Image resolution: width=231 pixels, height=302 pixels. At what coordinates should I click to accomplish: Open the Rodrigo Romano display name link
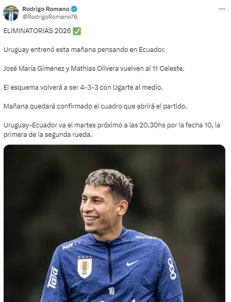(46, 9)
